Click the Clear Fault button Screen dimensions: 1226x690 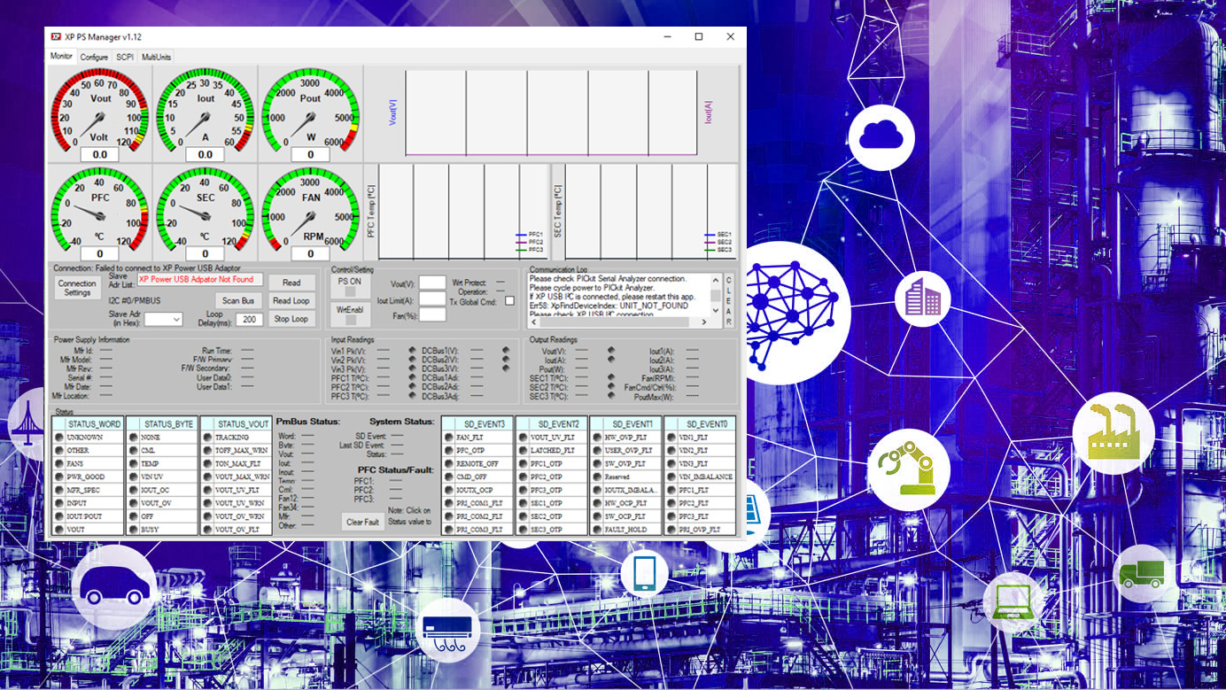(x=362, y=521)
